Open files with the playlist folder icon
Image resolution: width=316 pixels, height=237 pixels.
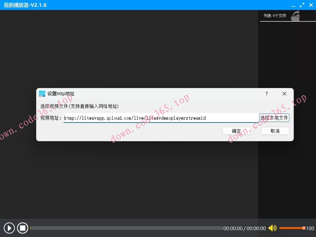coord(295,16)
